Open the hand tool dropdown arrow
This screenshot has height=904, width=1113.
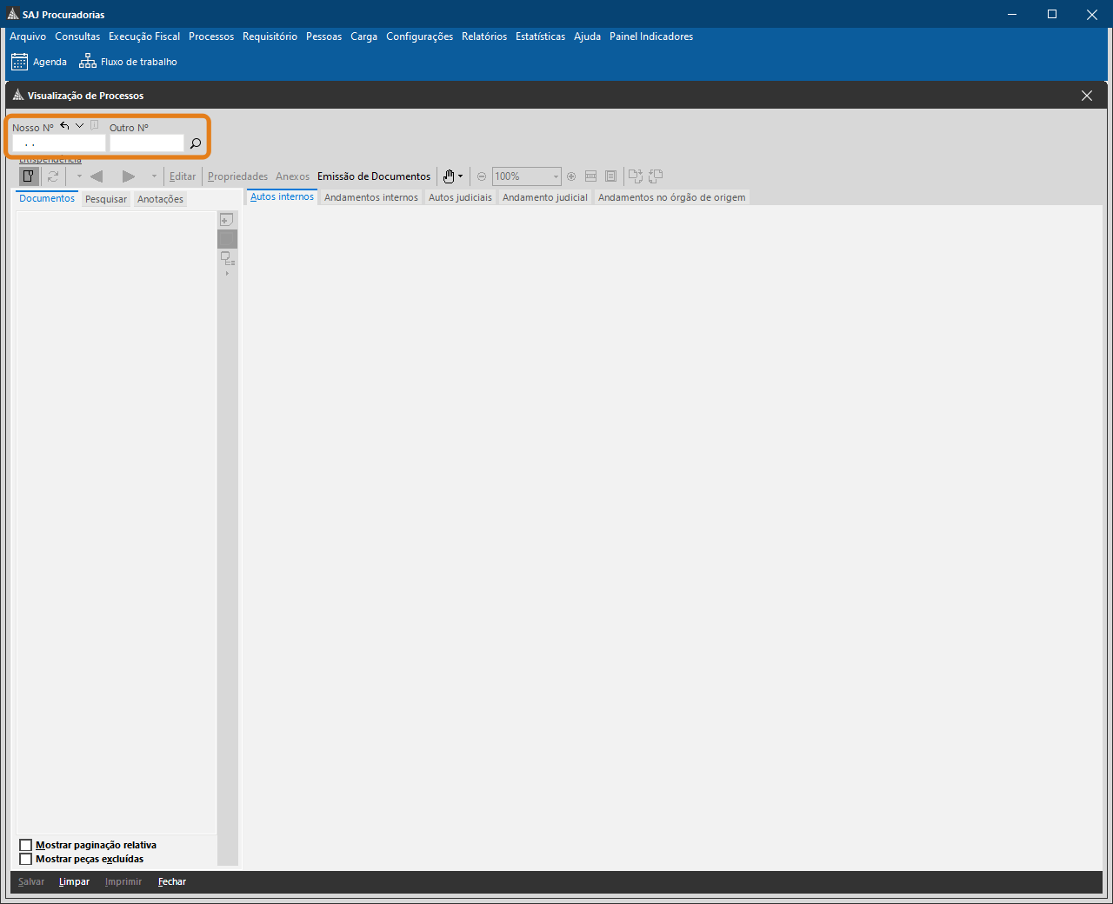point(461,176)
